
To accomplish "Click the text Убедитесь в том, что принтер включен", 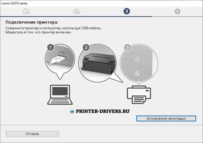I will coord(38,32).
